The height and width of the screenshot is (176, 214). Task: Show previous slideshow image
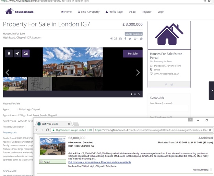tap(8, 73)
